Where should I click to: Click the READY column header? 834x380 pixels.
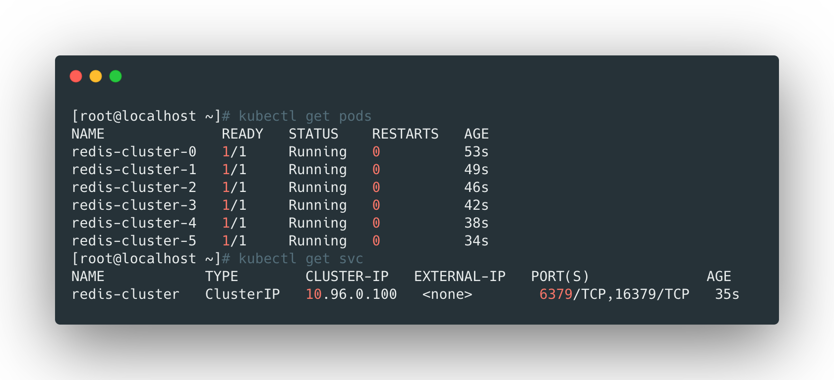[242, 134]
